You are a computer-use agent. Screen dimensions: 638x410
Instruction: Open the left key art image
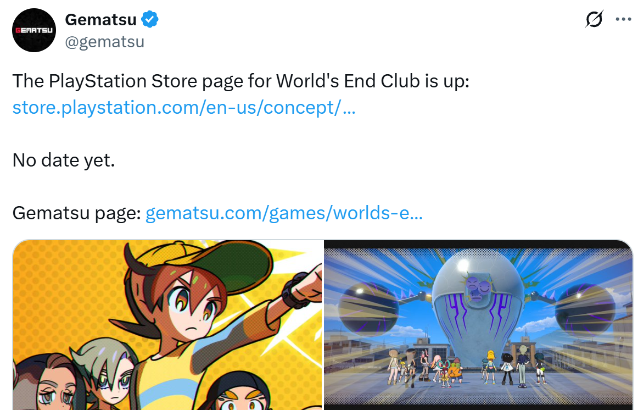(x=167, y=325)
